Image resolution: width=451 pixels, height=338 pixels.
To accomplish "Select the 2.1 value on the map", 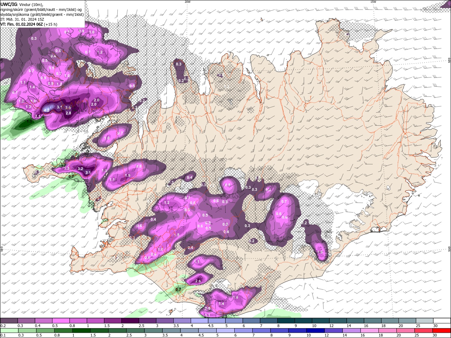I will pos(38,116).
